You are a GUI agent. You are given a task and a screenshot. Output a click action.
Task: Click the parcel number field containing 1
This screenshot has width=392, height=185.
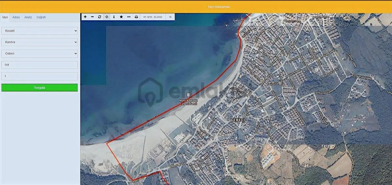point(40,76)
